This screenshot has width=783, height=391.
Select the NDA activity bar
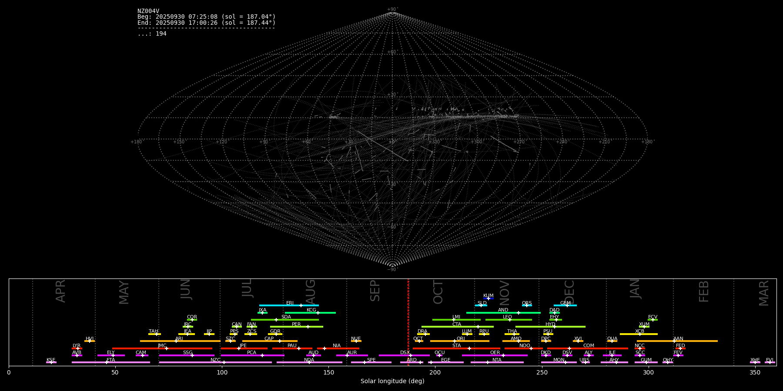pos(309,362)
